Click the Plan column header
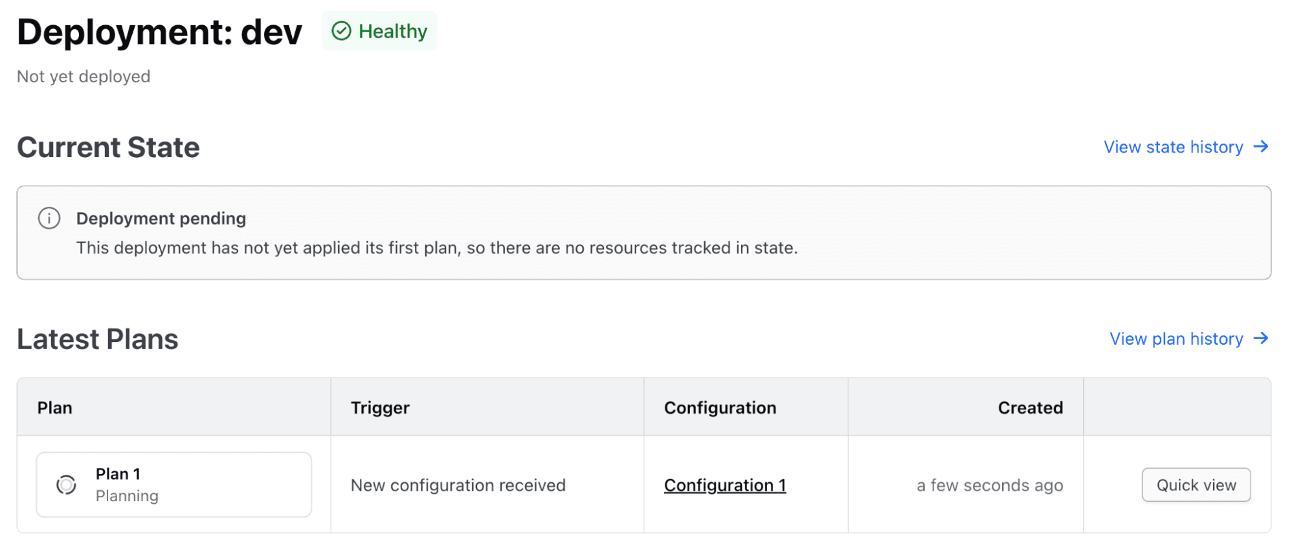 (55, 408)
